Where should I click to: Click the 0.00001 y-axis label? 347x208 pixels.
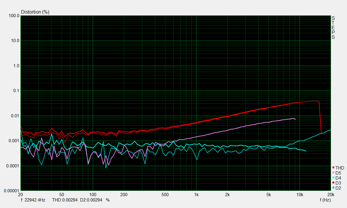pyautogui.click(x=12, y=191)
